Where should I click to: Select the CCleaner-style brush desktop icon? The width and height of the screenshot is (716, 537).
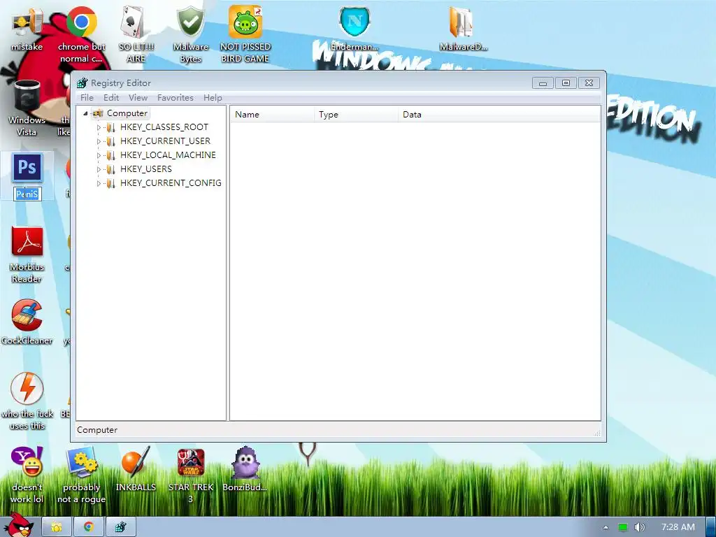[27, 322]
